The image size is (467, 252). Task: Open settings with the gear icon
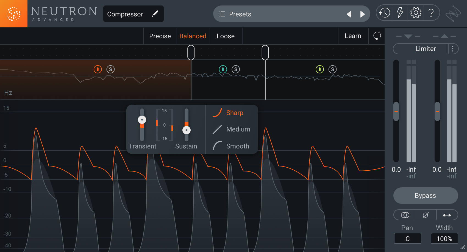pyautogui.click(x=416, y=13)
